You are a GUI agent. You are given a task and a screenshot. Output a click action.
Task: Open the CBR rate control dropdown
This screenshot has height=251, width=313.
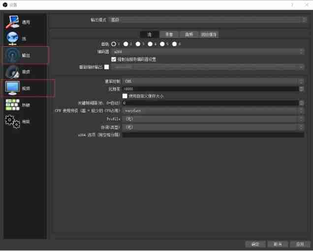[213, 81]
